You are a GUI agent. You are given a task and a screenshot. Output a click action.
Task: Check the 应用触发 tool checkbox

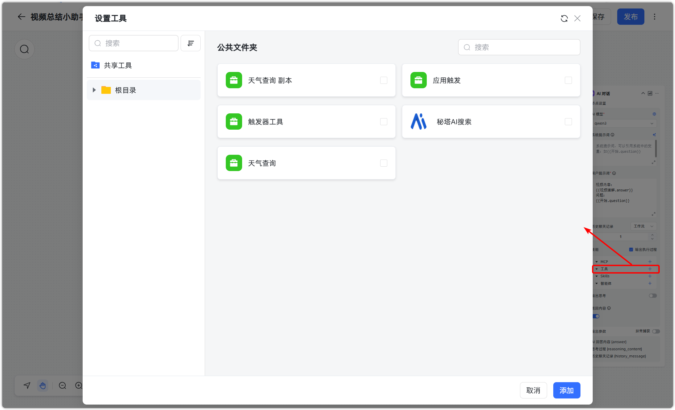(568, 80)
